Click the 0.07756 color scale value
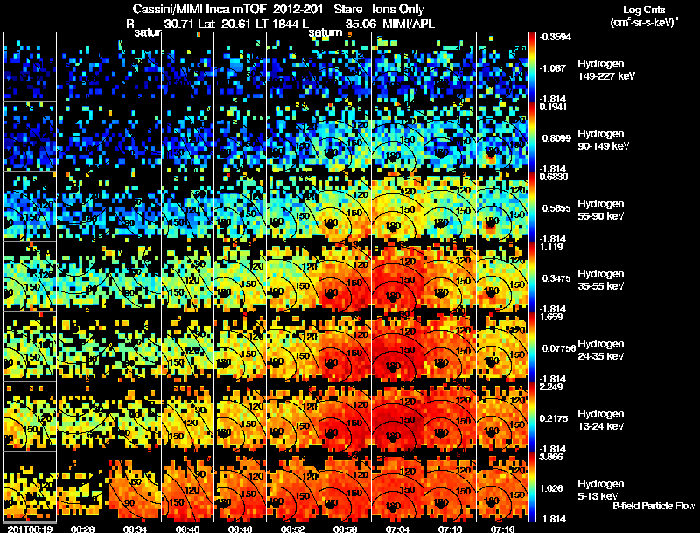 (559, 348)
